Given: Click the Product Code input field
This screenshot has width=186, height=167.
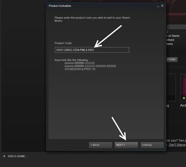Looking at the screenshot, I should pyautogui.click(x=92, y=50).
